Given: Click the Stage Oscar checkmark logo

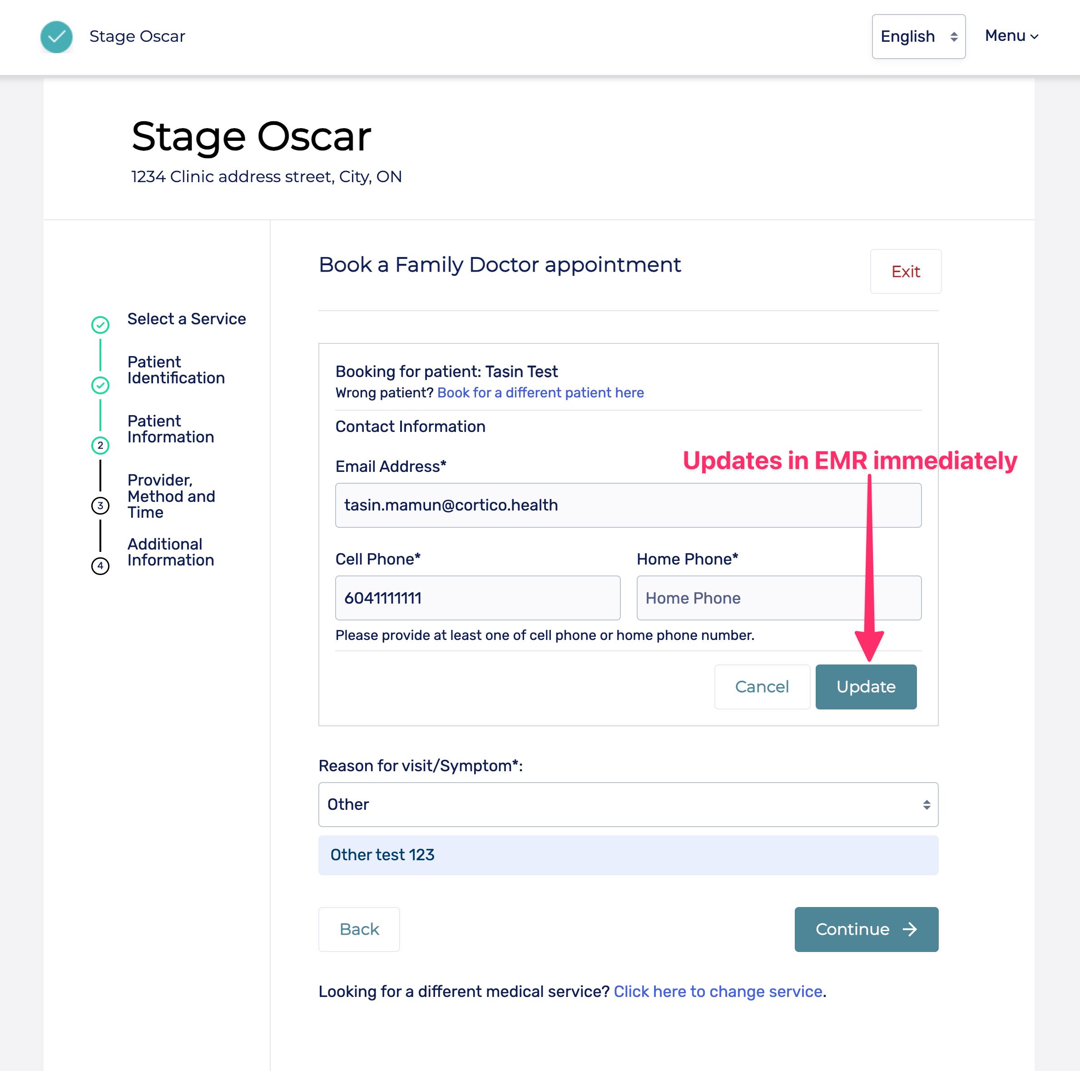Looking at the screenshot, I should coord(56,37).
